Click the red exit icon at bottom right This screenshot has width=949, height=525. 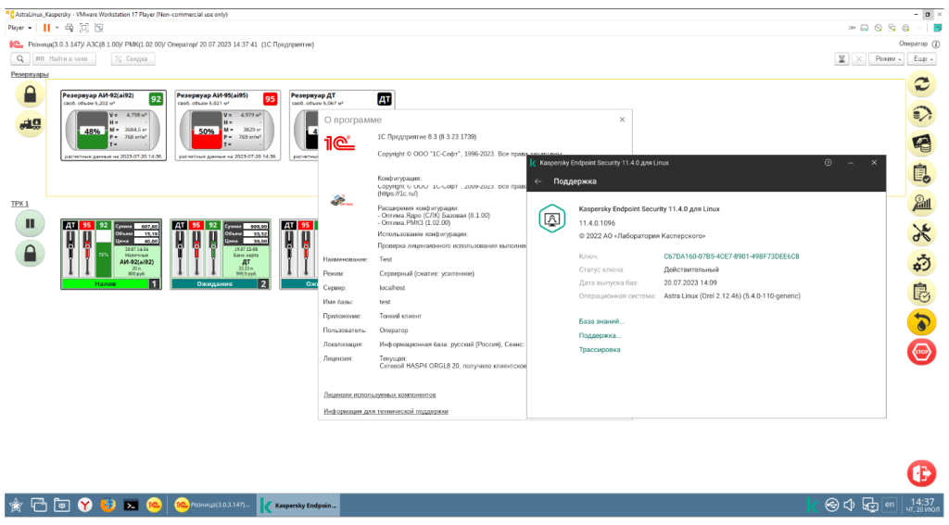point(921,472)
